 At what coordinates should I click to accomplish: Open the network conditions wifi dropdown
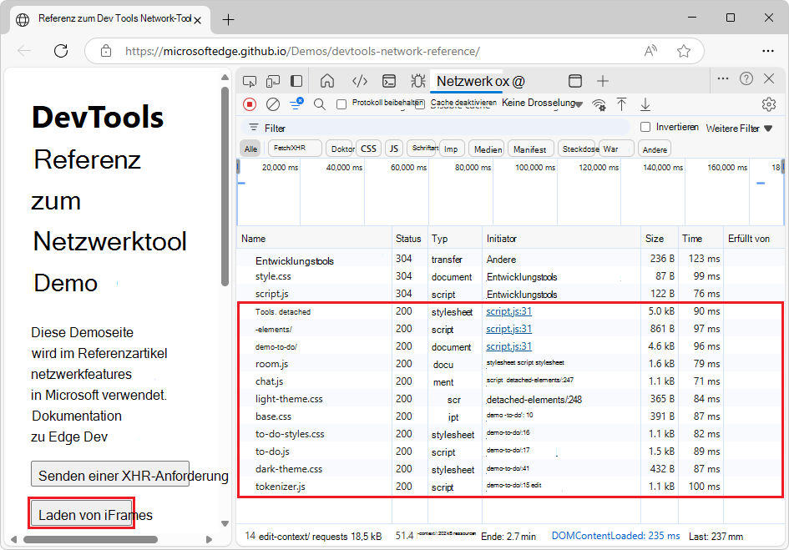click(x=599, y=104)
